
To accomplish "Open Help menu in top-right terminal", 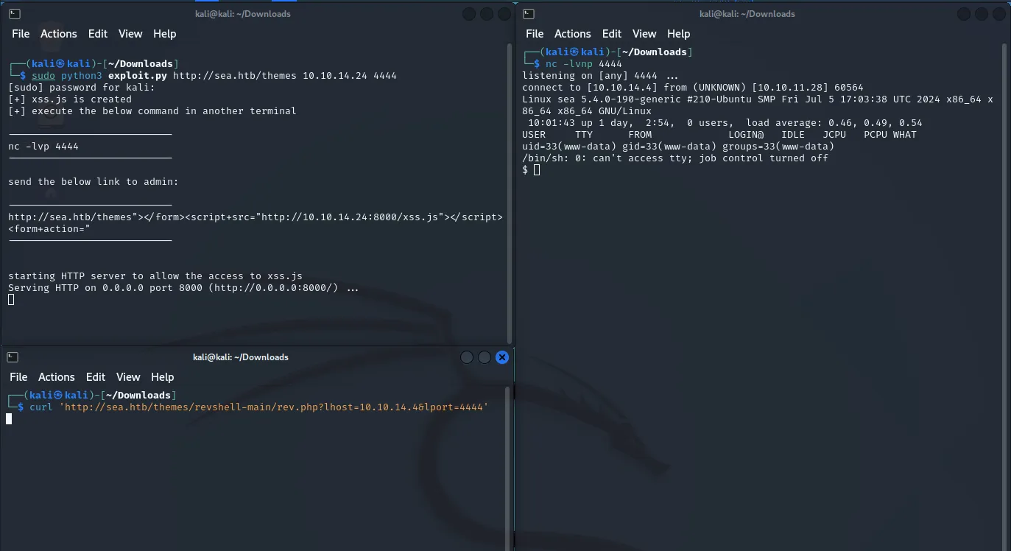I will pyautogui.click(x=678, y=34).
